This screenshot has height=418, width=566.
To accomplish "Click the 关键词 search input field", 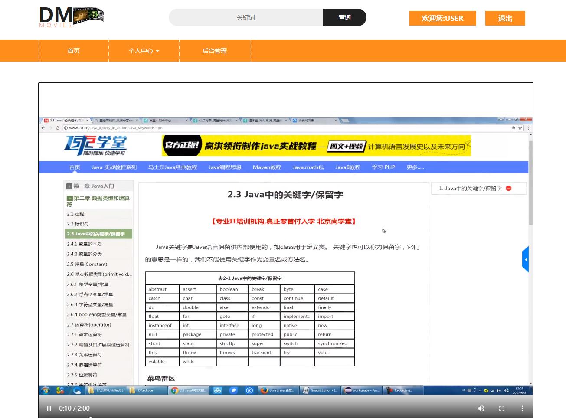I will coord(245,17).
